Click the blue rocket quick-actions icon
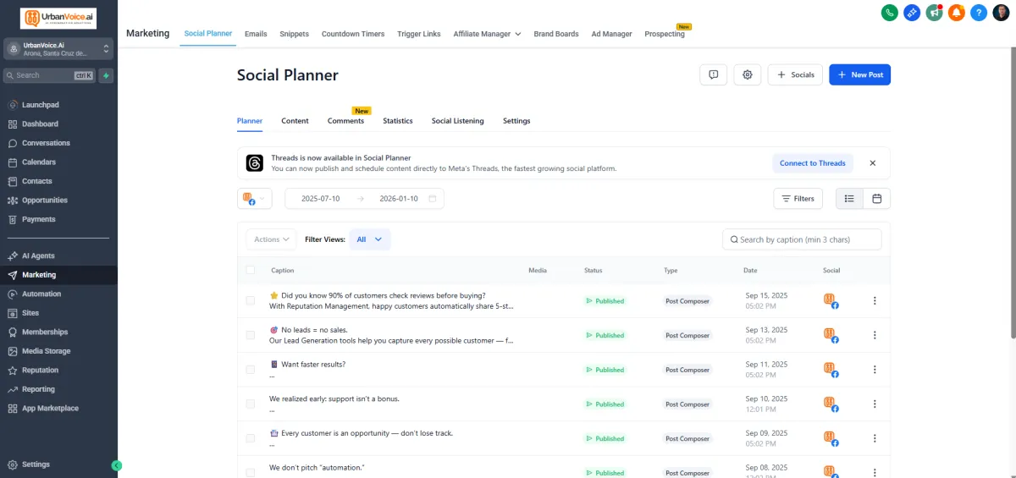 pyautogui.click(x=912, y=13)
